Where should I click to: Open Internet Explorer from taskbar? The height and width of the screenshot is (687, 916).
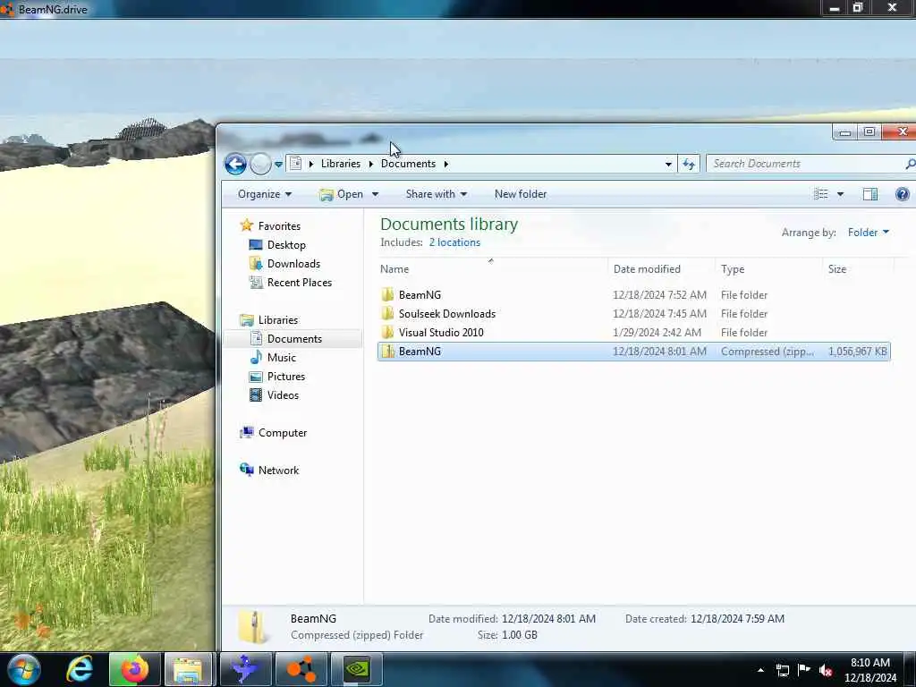pyautogui.click(x=80, y=669)
